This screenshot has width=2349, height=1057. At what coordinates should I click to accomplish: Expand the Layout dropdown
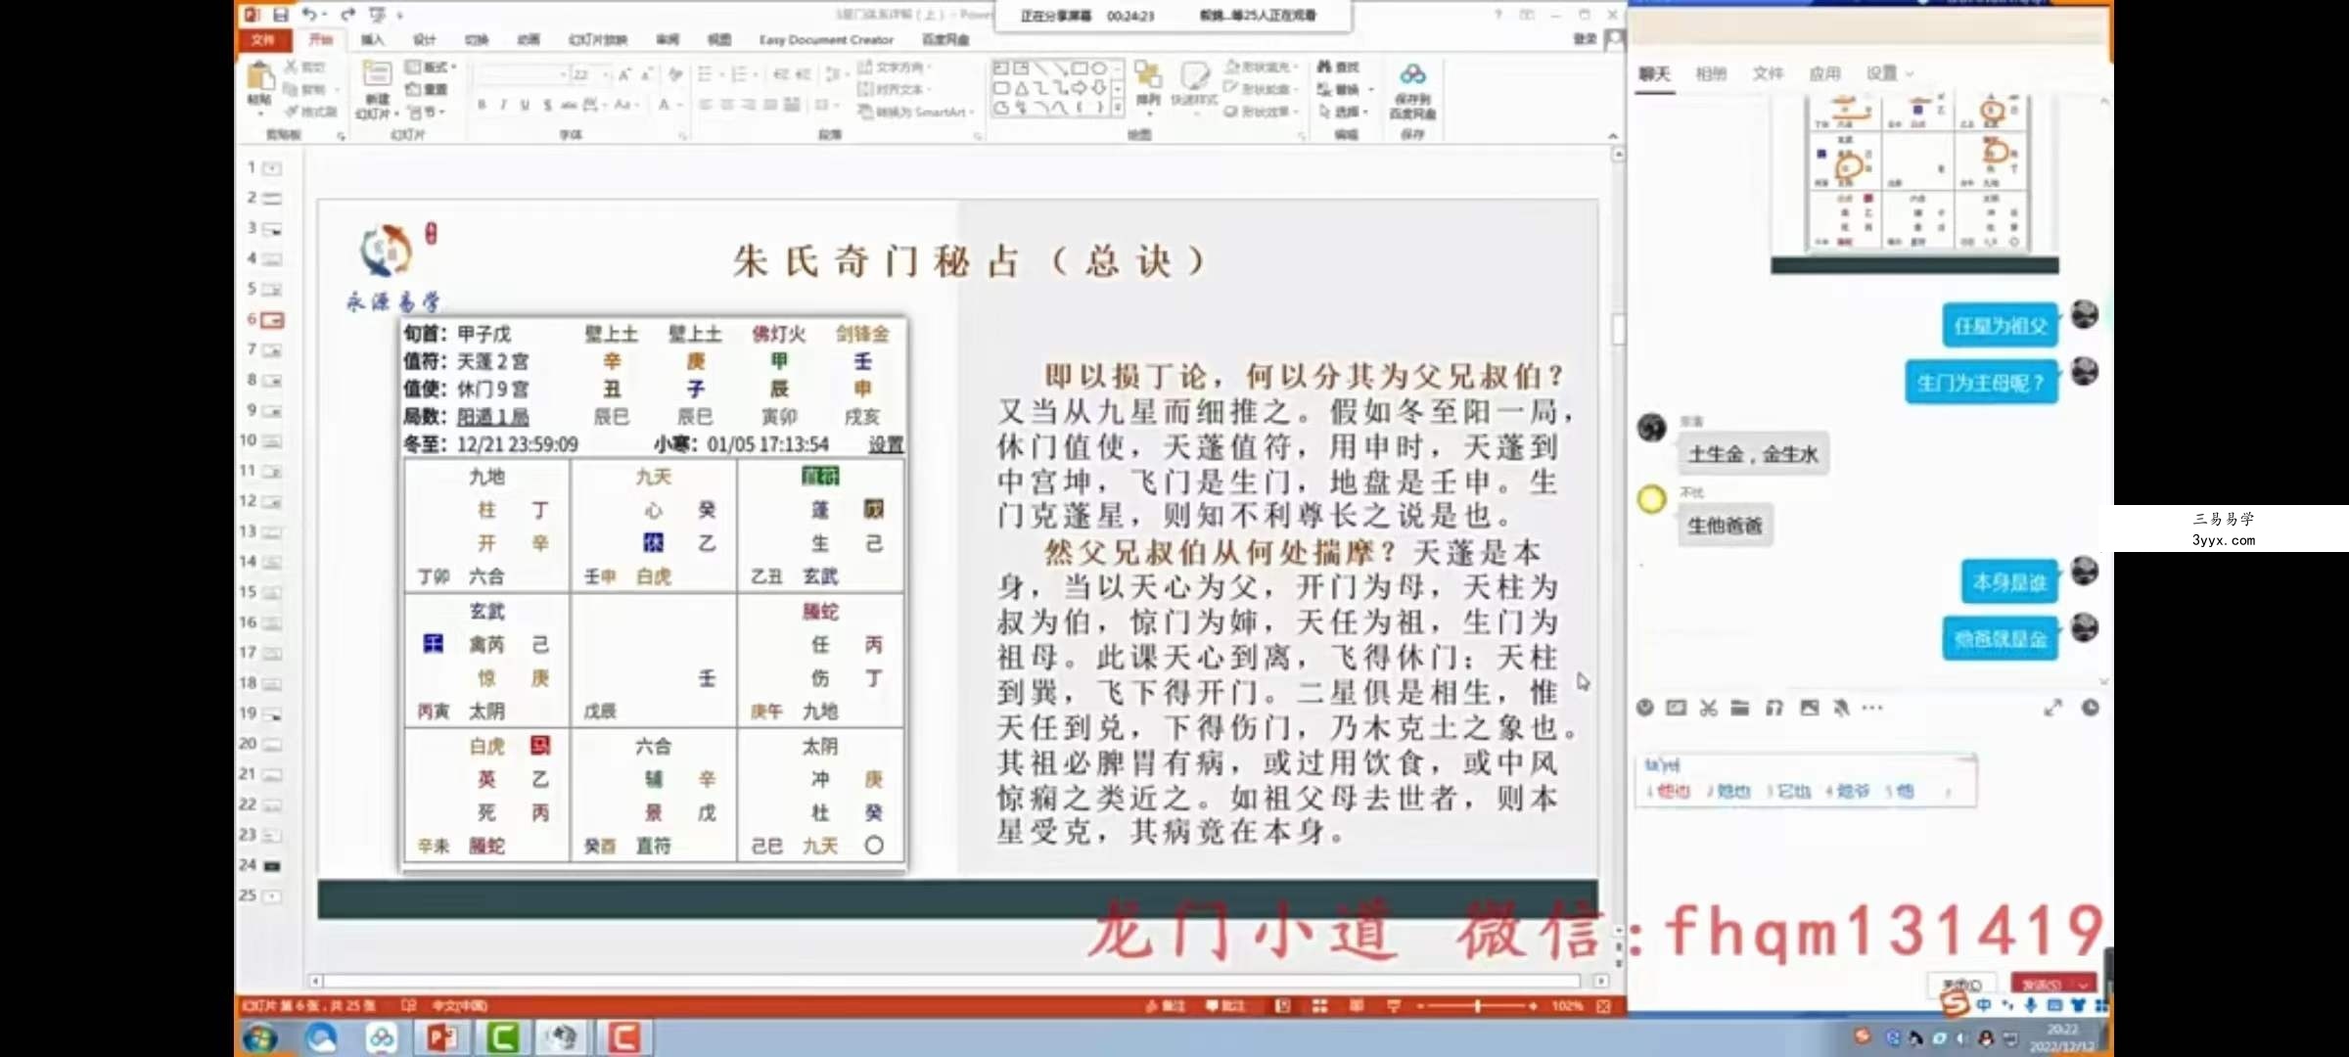point(431,67)
